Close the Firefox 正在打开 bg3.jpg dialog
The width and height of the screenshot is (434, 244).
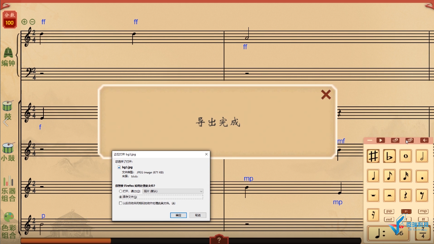(206, 154)
